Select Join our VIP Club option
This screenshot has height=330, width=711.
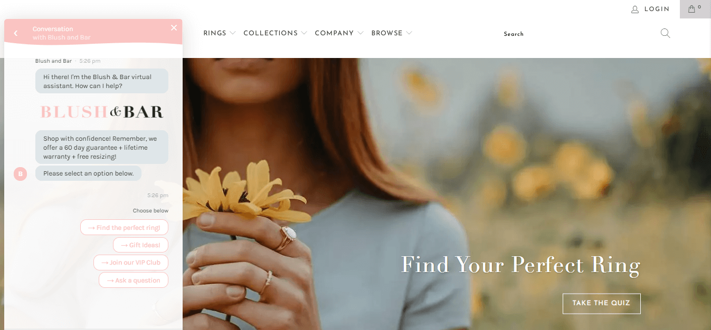point(131,263)
